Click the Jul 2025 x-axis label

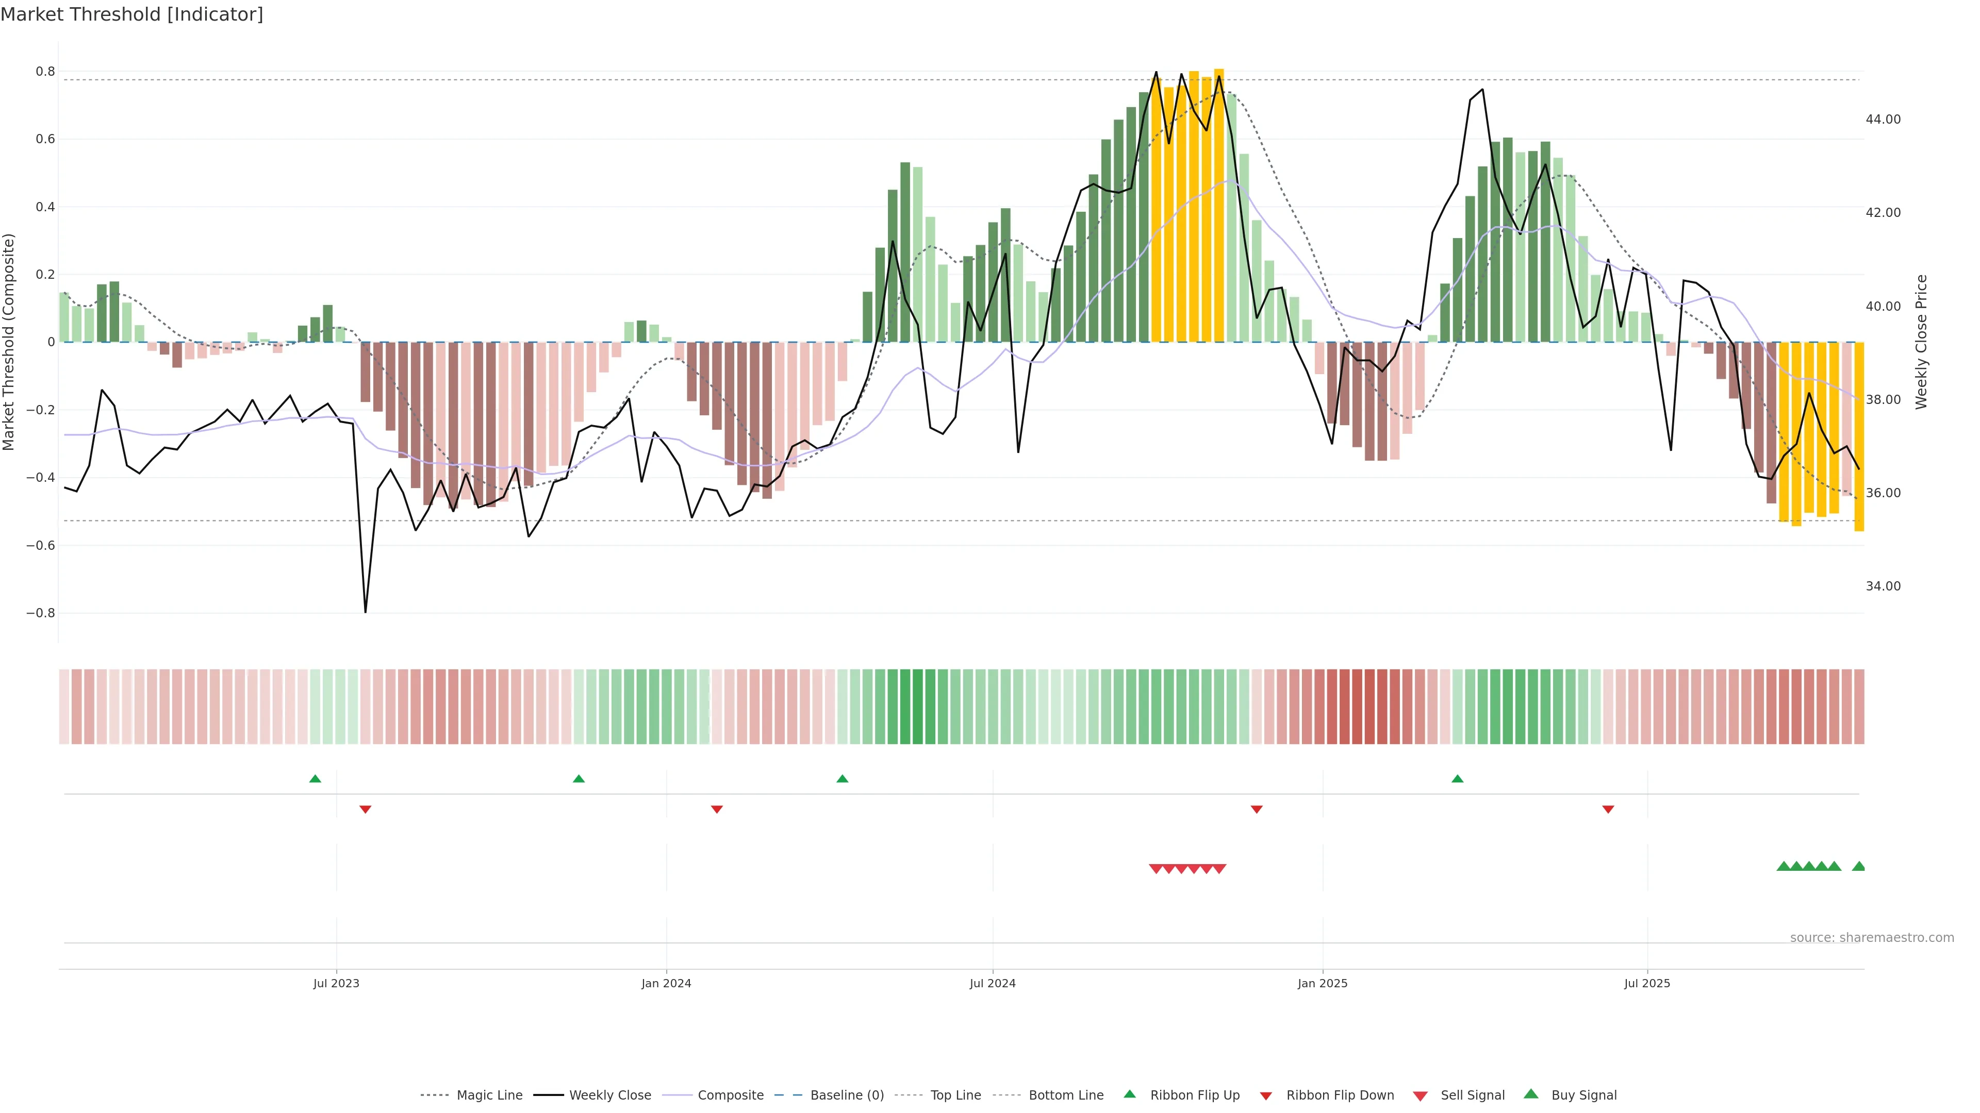tap(1647, 983)
